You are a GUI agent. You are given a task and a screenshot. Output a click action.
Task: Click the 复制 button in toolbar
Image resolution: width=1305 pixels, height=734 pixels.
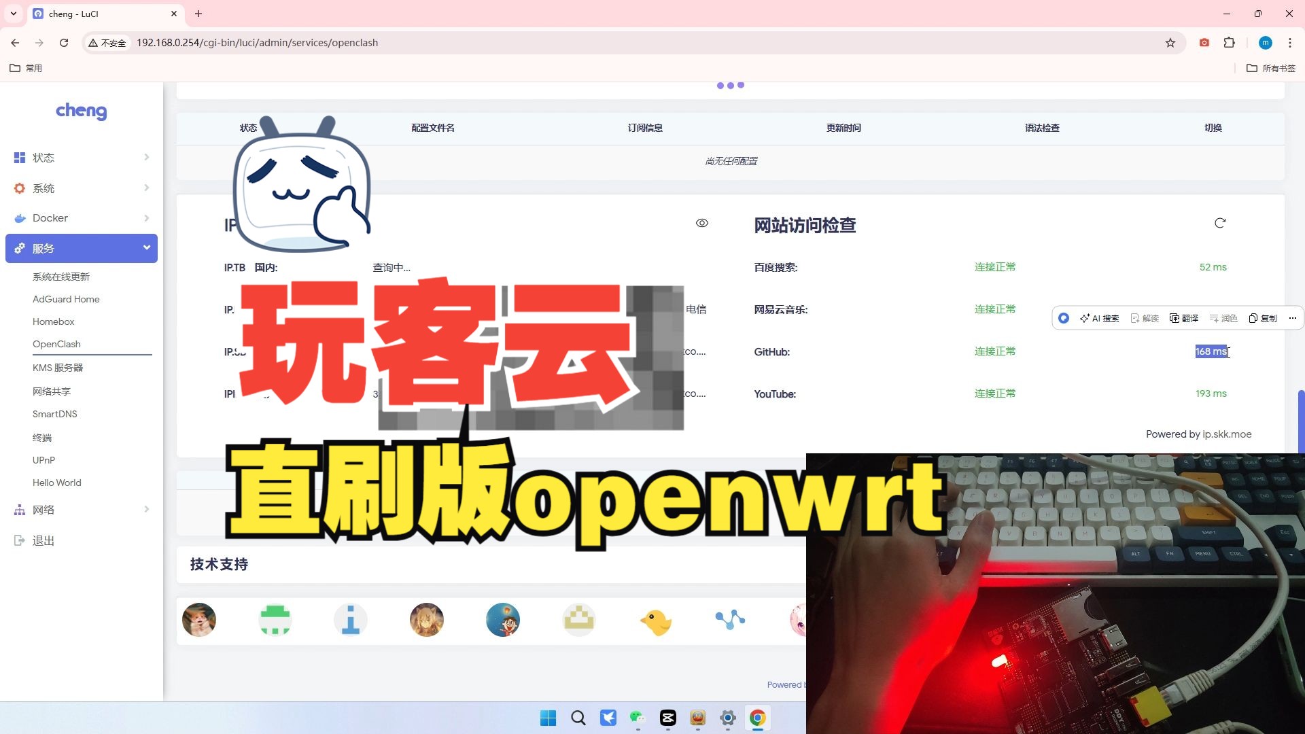[x=1264, y=318]
